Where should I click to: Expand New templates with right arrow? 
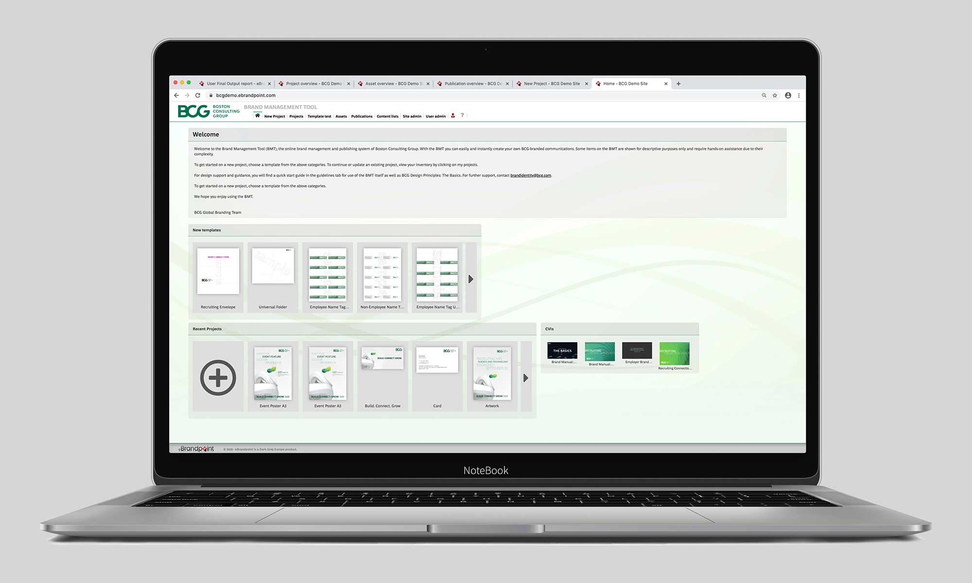click(470, 279)
